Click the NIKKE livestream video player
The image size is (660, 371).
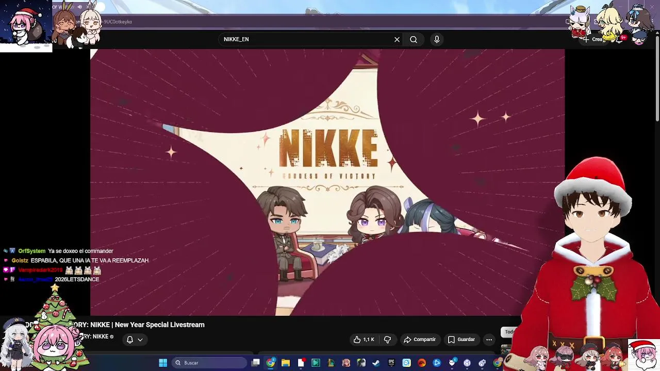coord(327,182)
